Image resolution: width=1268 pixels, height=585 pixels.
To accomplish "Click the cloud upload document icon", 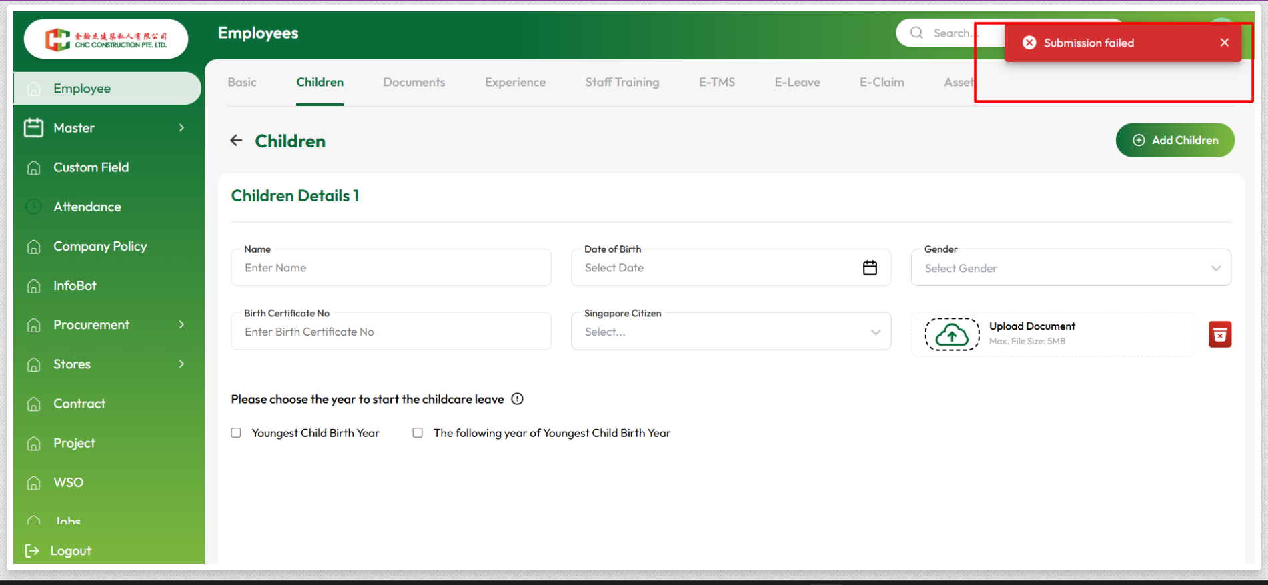I will (x=952, y=334).
